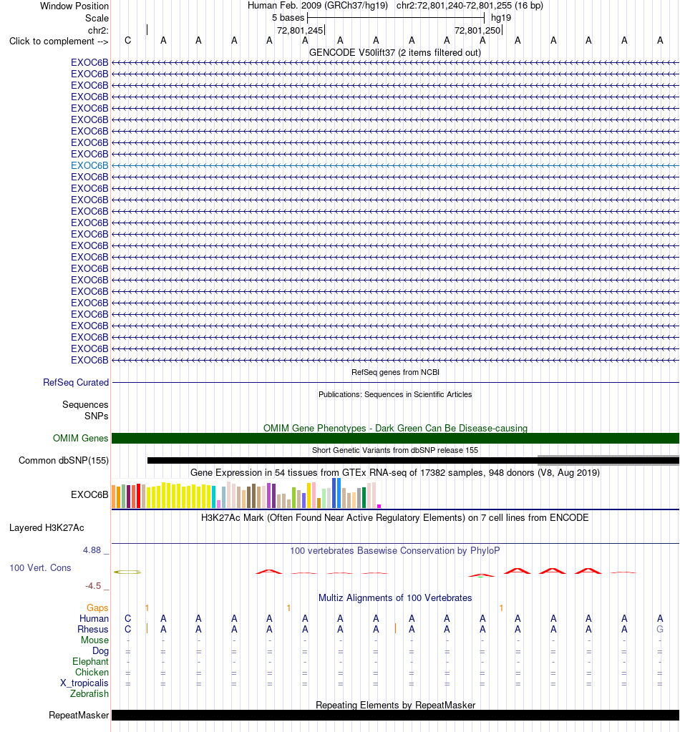The height and width of the screenshot is (732, 680).
Task: Click the chromosome position text at top
Action: [x=470, y=6]
